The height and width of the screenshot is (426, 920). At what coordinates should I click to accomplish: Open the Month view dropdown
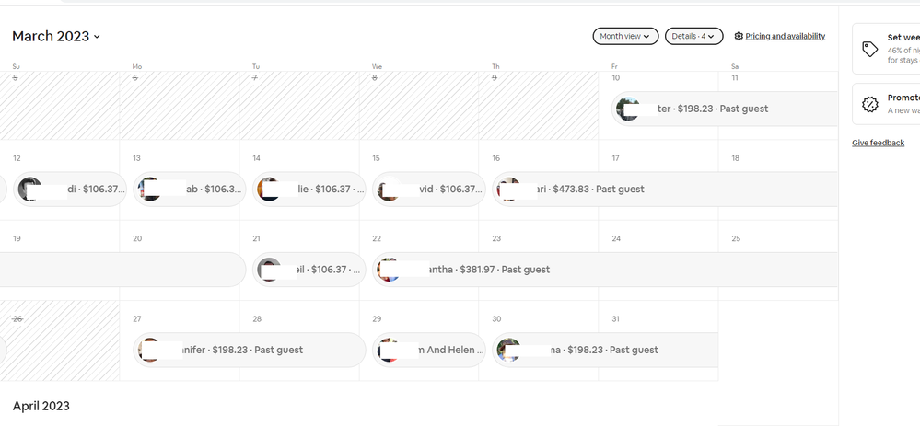tap(625, 36)
